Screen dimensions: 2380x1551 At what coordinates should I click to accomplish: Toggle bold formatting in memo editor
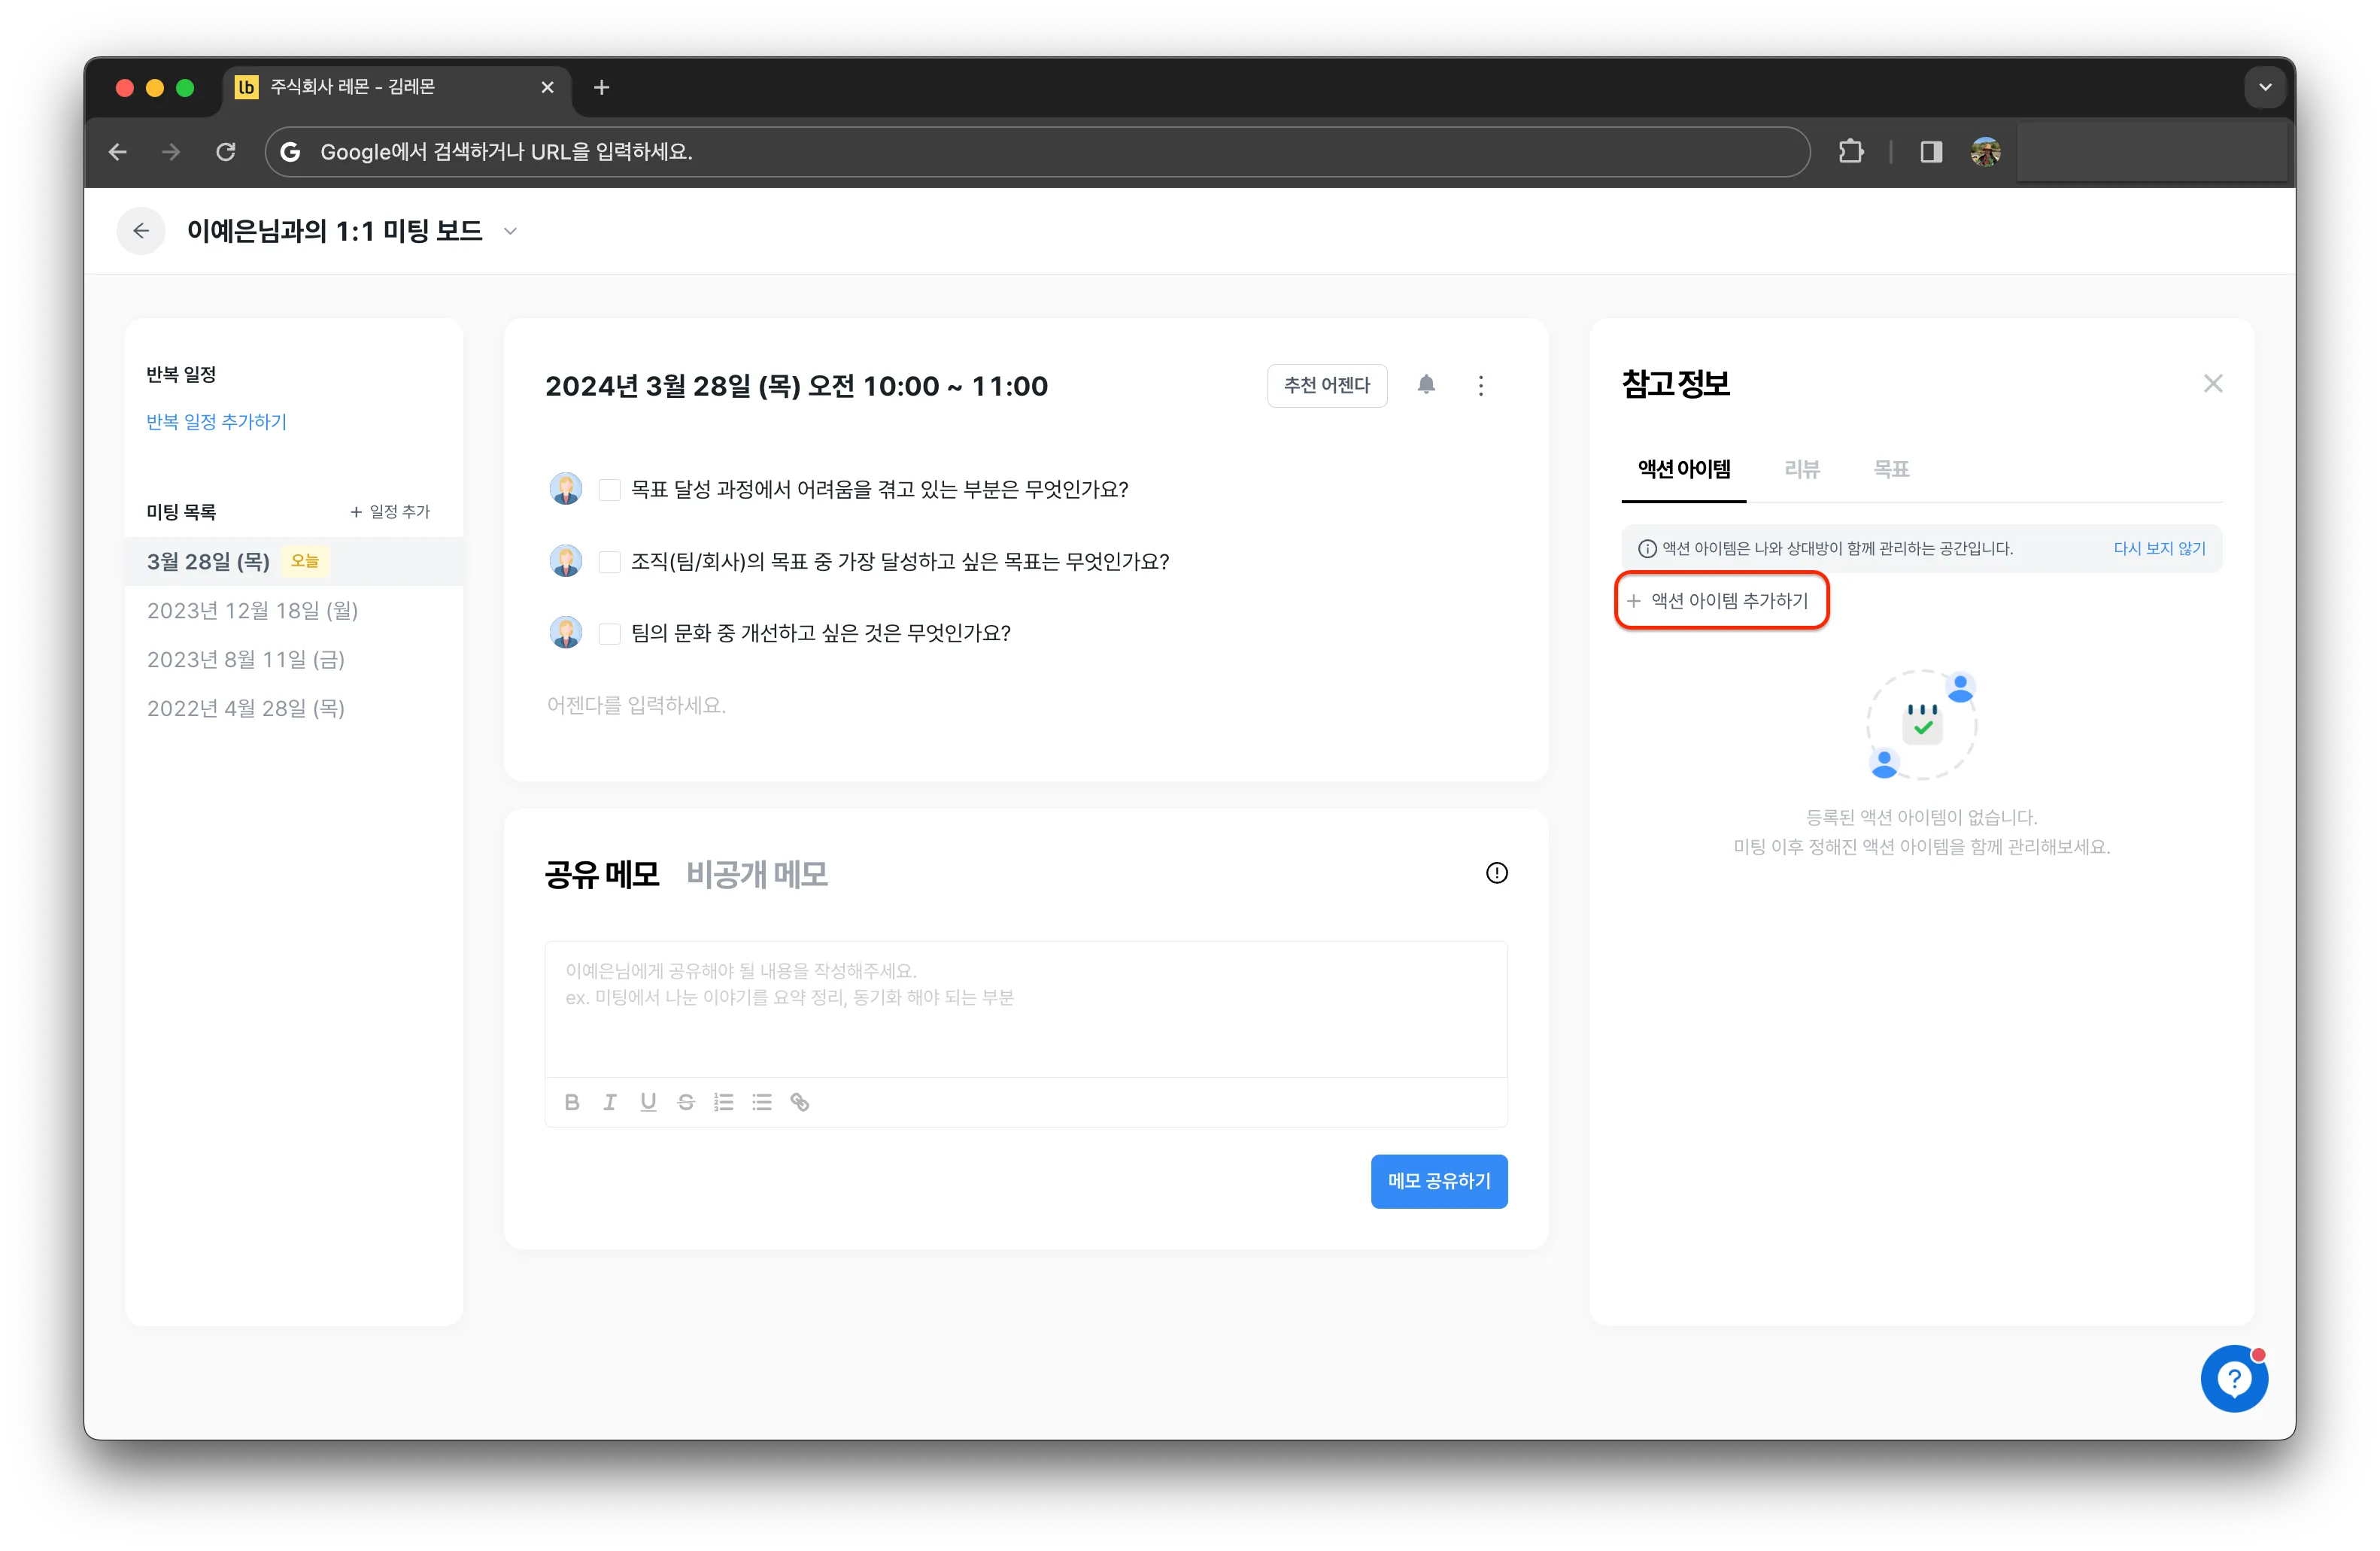(x=572, y=1102)
